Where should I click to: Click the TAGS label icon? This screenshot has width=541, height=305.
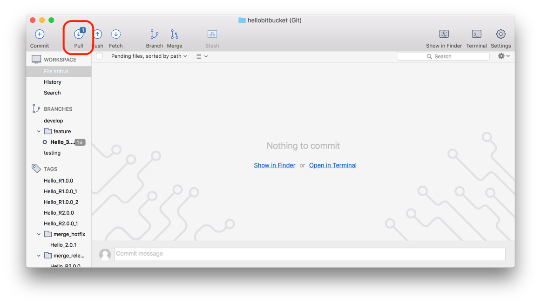point(36,169)
